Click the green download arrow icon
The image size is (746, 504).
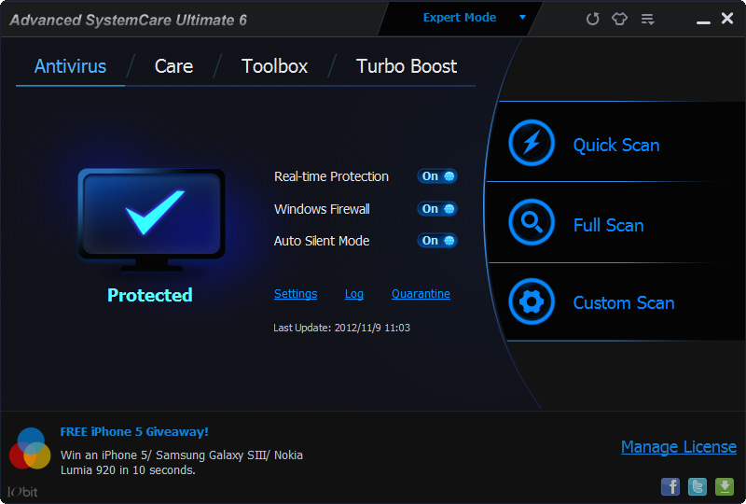coord(725,487)
